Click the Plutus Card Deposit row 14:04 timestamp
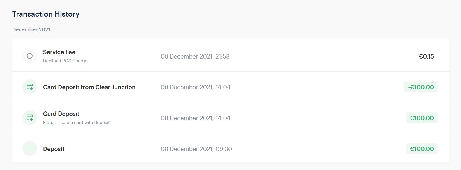Image resolution: width=461 pixels, height=170 pixels. pos(195,118)
